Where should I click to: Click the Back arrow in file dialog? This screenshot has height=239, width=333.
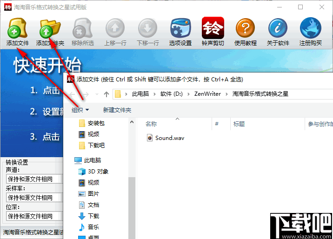tap(72, 94)
